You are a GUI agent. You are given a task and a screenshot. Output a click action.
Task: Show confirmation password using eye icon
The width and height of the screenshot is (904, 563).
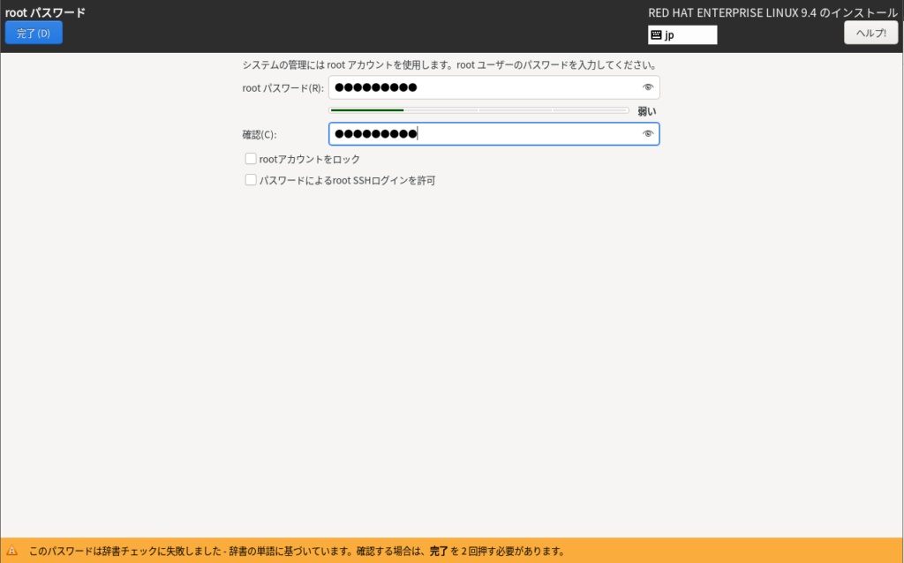click(648, 134)
